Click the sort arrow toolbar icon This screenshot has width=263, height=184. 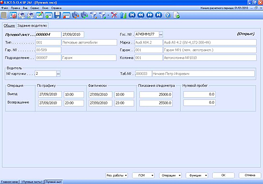[x=123, y=15]
